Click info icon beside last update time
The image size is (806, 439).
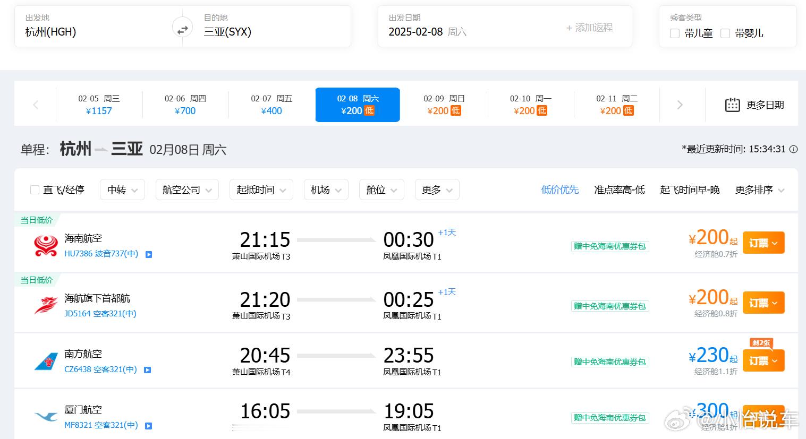(793, 149)
